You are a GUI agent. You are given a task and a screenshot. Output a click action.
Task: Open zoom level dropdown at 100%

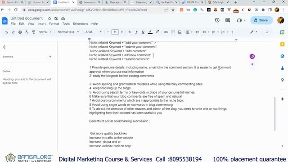(45, 32)
